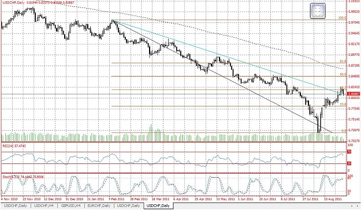Click the Fibonacci 23.6 level label

[x=343, y=104]
